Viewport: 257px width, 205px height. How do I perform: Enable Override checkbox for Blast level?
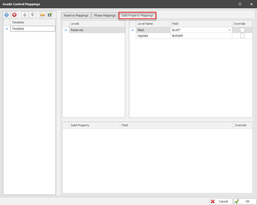click(242, 30)
